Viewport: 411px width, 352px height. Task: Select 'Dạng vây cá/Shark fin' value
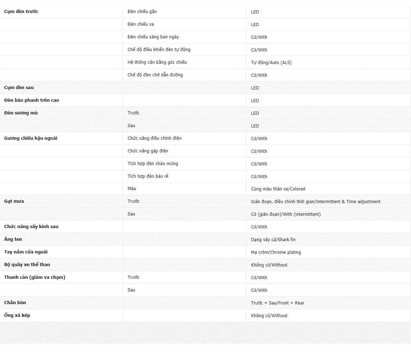coord(273,240)
